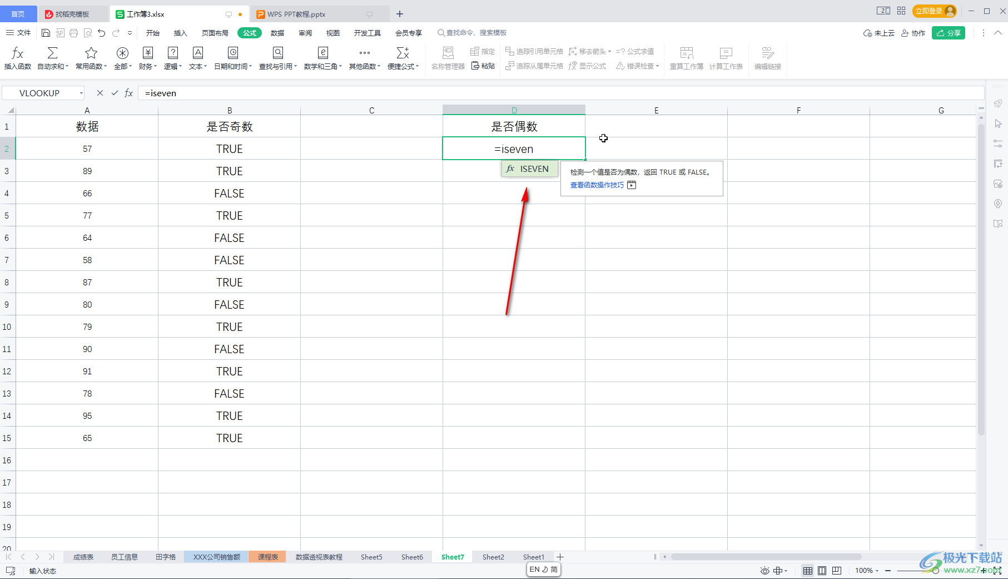This screenshot has height=579, width=1008.
Task: Open the WPS PPT教程.pptx document tab
Action: point(319,14)
